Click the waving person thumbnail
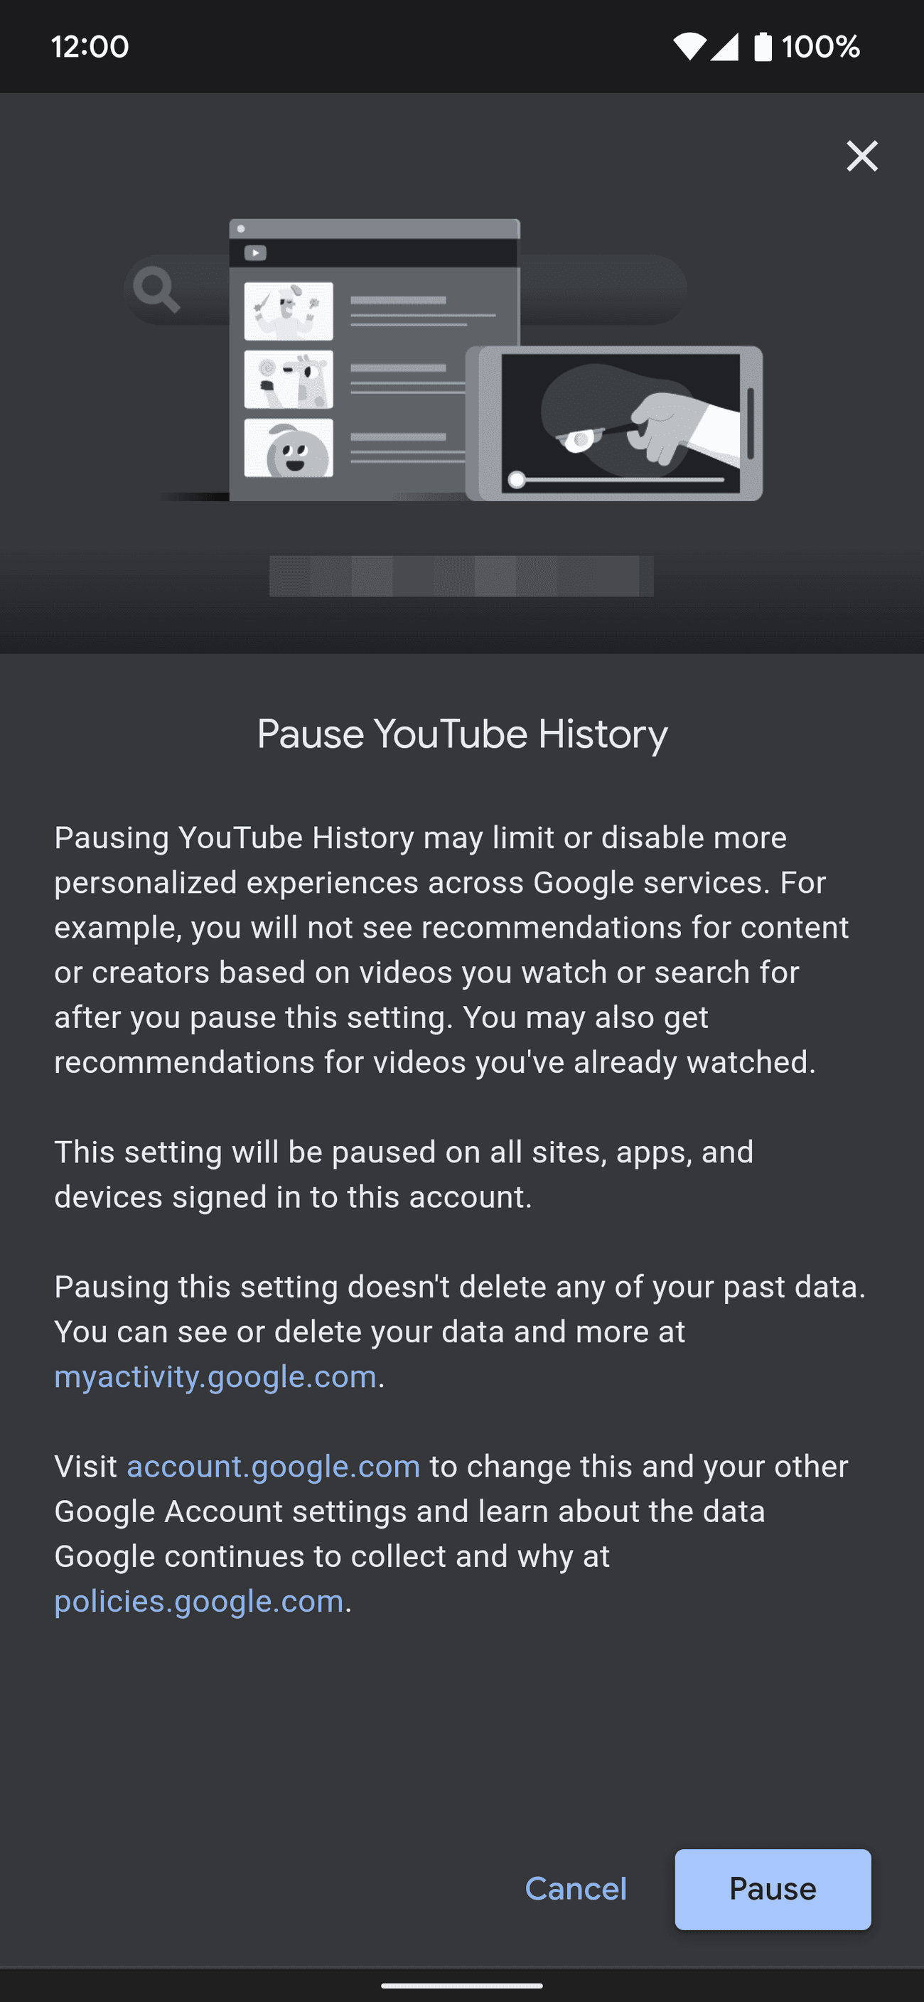924x2002 pixels. point(289,312)
